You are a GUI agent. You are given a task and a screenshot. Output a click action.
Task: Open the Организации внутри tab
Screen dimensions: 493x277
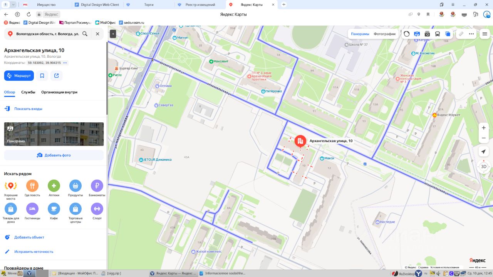(x=59, y=92)
